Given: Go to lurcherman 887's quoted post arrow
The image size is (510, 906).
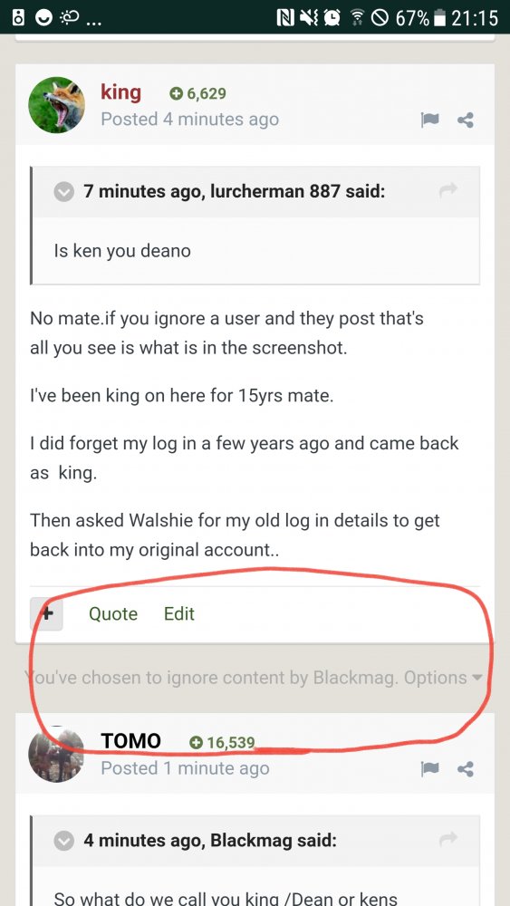Looking at the screenshot, I should click(448, 189).
